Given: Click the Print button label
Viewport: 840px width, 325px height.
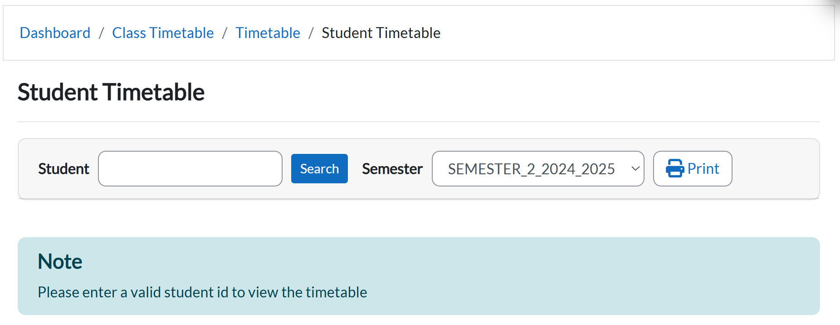Looking at the screenshot, I should point(703,168).
